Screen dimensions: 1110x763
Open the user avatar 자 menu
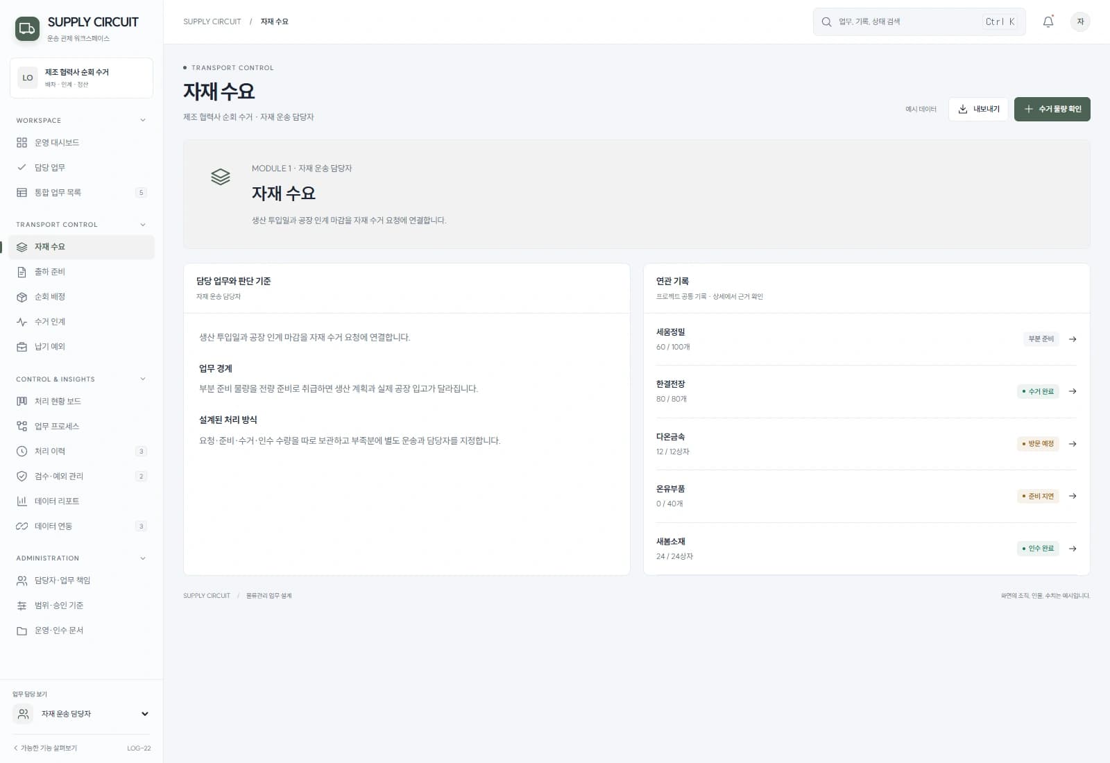tap(1080, 22)
